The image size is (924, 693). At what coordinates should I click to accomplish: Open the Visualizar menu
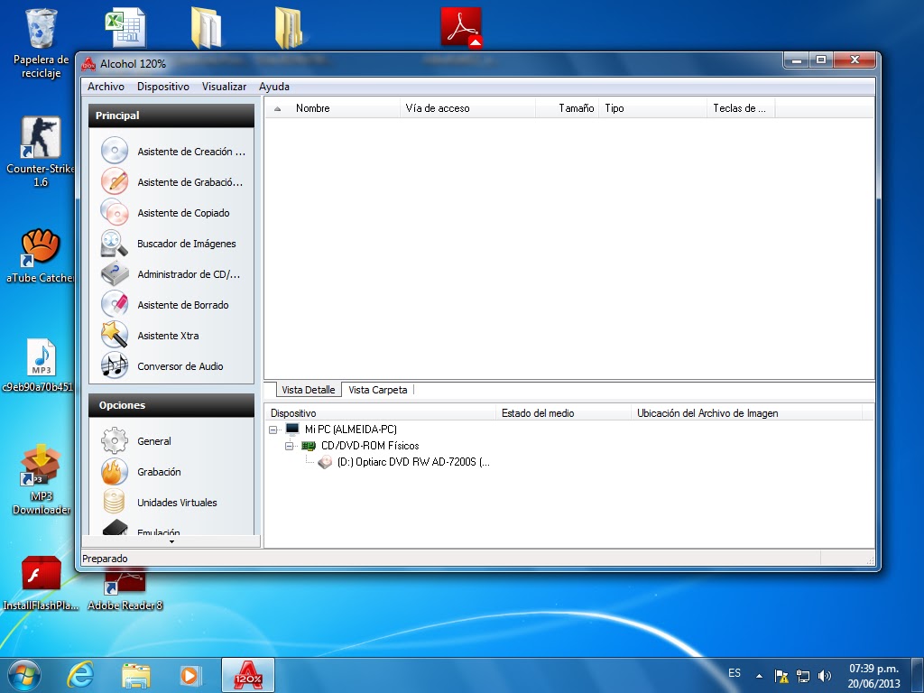click(x=224, y=87)
